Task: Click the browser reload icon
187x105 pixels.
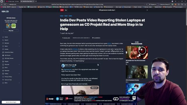Action: click(x=5, y=4)
